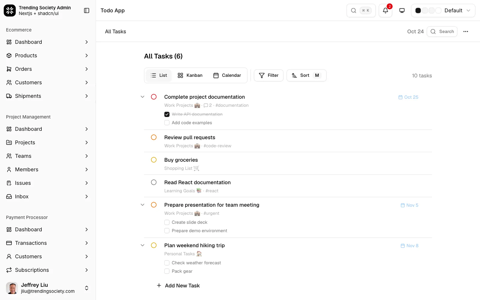Click the command search magnifier button
This screenshot has height=300, width=480.
pos(361,10)
